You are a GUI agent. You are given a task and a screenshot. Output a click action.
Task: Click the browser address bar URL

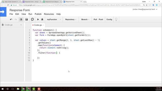click(x=80, y=5)
